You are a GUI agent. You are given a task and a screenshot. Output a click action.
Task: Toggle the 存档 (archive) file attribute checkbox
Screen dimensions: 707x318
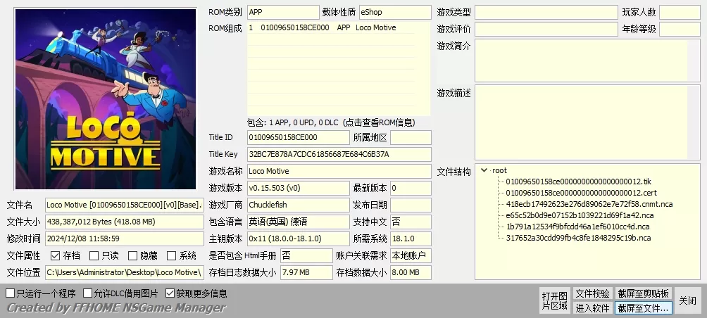coord(56,256)
